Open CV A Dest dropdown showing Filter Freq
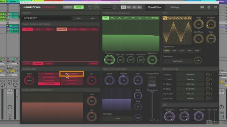 [x=190, y=84]
